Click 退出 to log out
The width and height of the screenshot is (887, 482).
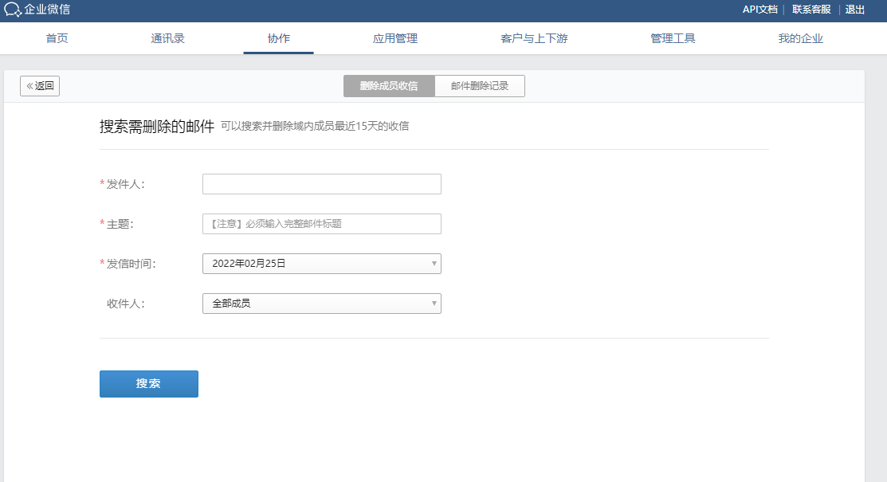pyautogui.click(x=854, y=10)
